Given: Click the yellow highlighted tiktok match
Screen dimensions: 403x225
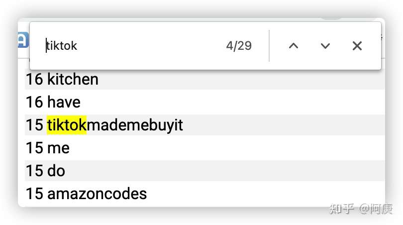Looking at the screenshot, I should [67, 125].
